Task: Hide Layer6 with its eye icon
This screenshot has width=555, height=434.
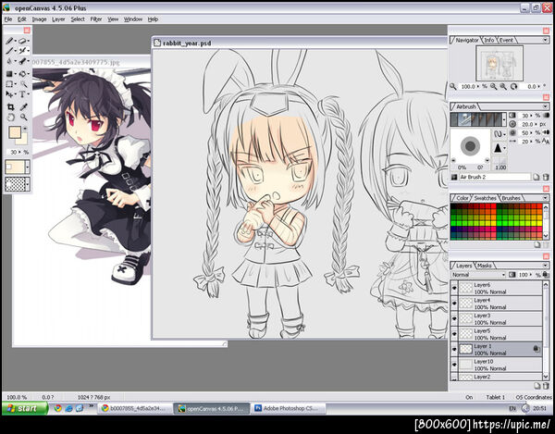Action: pyautogui.click(x=454, y=288)
